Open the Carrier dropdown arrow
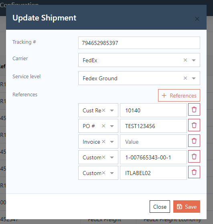 point(194,60)
